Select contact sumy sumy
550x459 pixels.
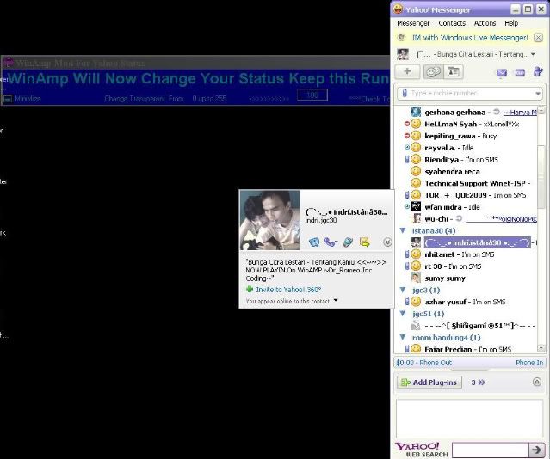coord(444,278)
